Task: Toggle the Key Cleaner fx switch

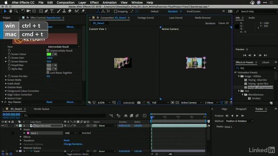Action: (6, 102)
